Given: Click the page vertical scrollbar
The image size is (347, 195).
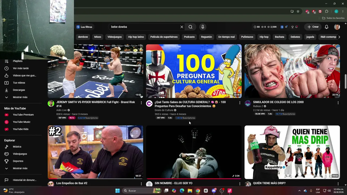Looking at the screenshot, I should click(345, 81).
